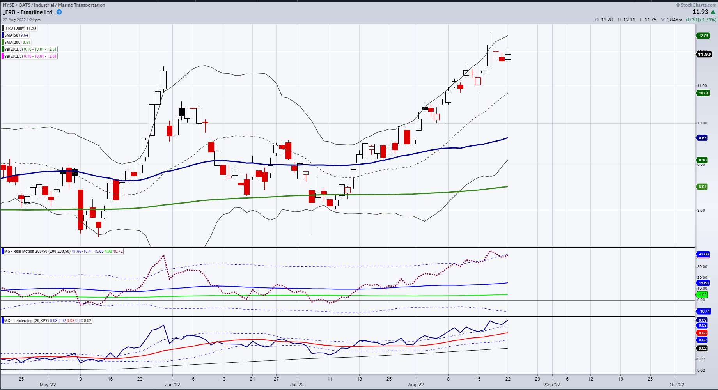
Task: Click the green 8.51 SMA(200) price tag
Action: [x=702, y=187]
